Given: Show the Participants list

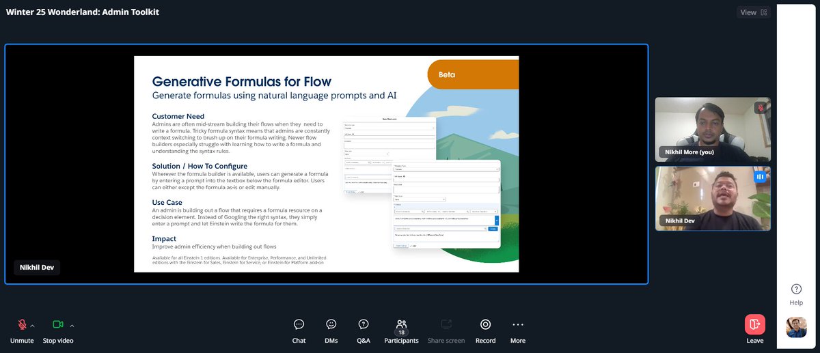Looking at the screenshot, I should point(401,330).
